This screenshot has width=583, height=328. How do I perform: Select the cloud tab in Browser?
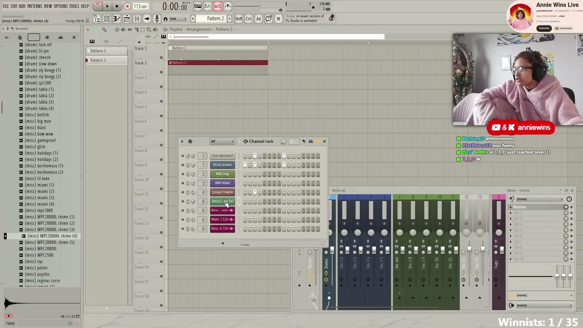coord(61,37)
